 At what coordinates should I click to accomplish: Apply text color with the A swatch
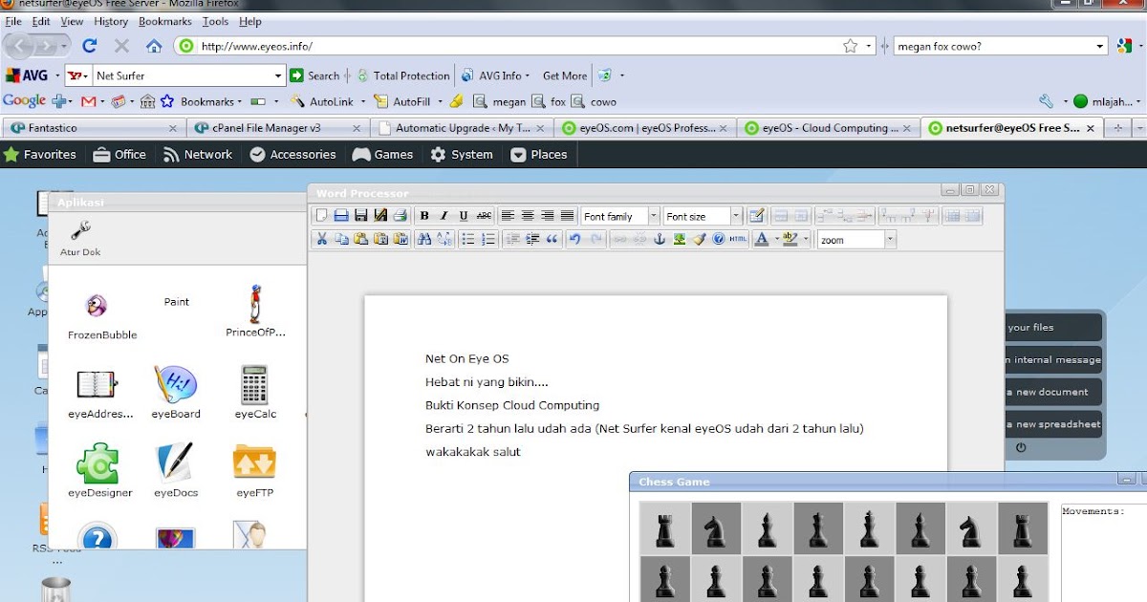click(762, 239)
